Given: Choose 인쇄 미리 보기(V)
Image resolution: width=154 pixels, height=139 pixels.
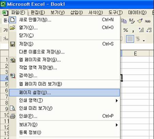Looking at the screenshot, I should point(64,108).
